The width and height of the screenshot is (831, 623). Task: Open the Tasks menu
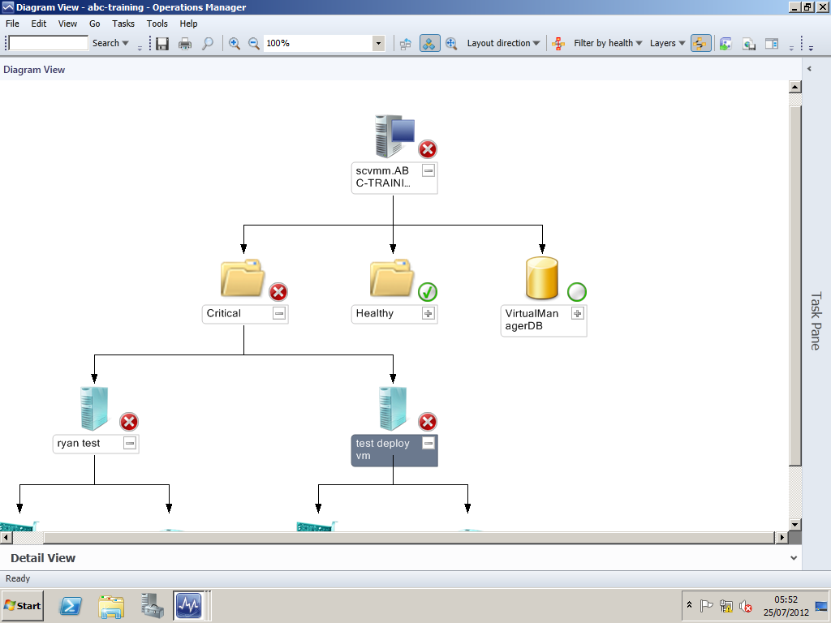pyautogui.click(x=123, y=24)
